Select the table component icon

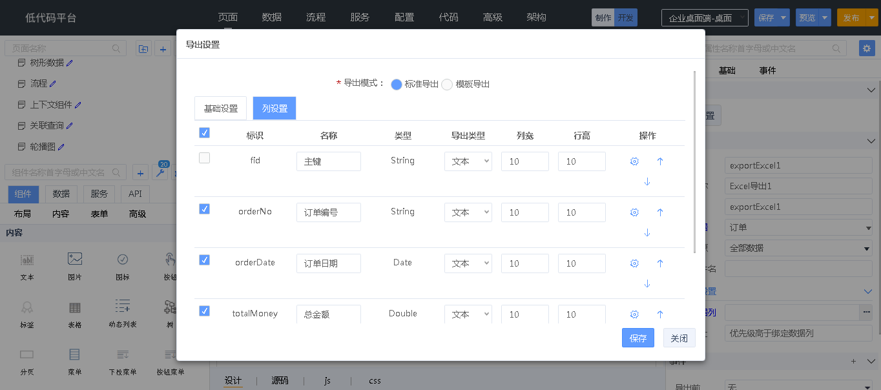(75, 308)
